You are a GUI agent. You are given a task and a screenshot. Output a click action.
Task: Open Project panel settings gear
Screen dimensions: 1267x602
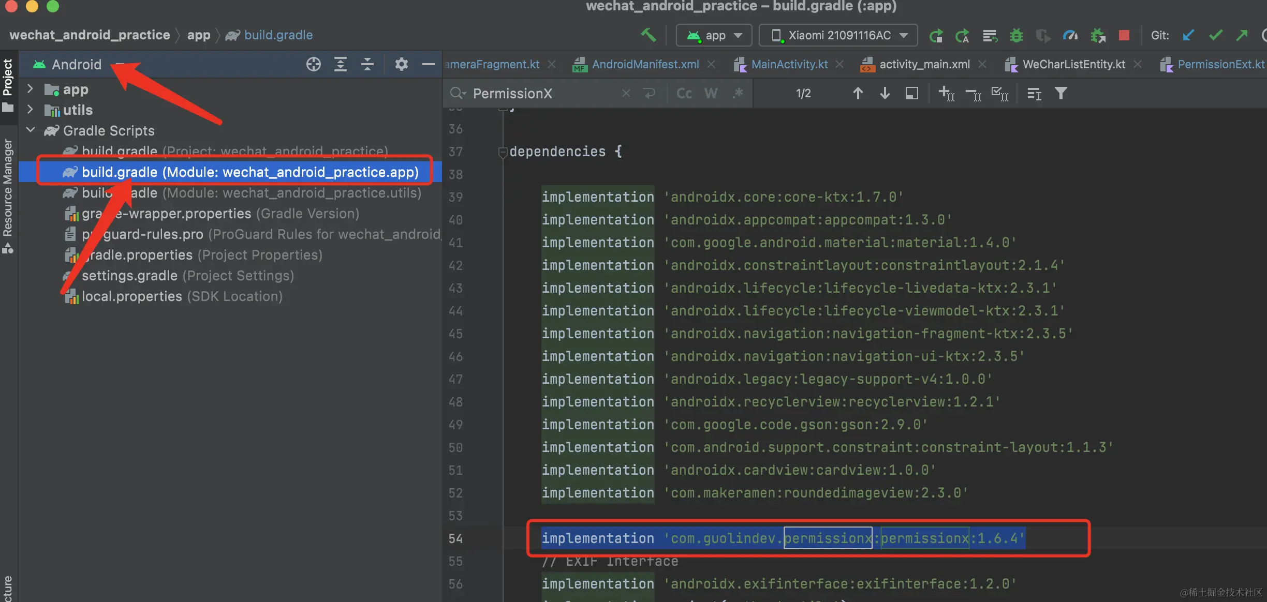click(x=401, y=64)
